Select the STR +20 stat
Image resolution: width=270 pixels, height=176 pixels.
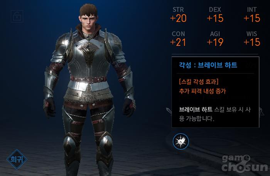(x=178, y=15)
